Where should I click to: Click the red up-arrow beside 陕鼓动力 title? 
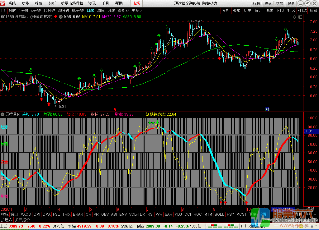pyautogui.click(x=56, y=17)
